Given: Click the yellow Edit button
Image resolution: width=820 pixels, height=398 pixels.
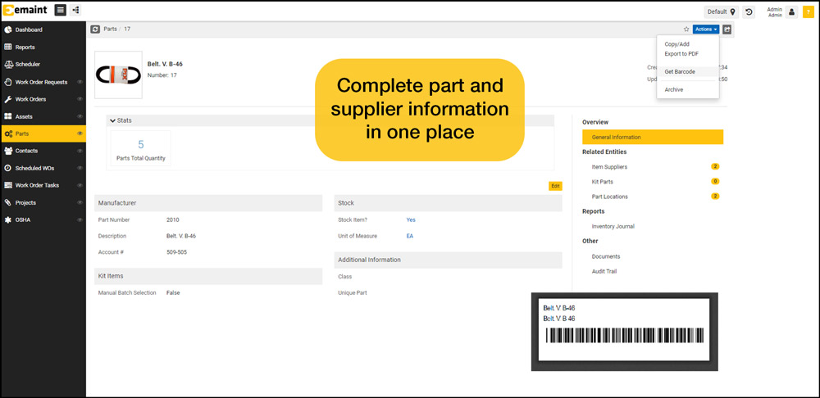Looking at the screenshot, I should coord(555,186).
